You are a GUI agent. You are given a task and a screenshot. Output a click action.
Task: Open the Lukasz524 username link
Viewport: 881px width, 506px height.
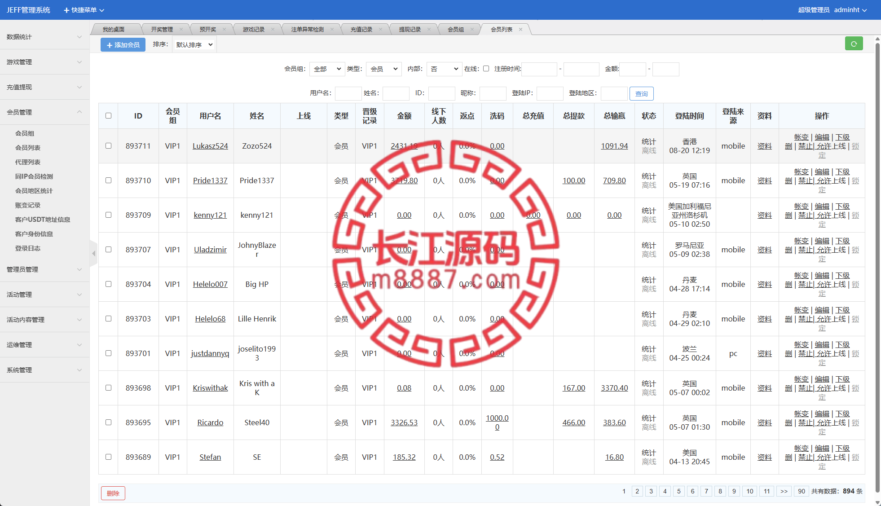point(210,146)
